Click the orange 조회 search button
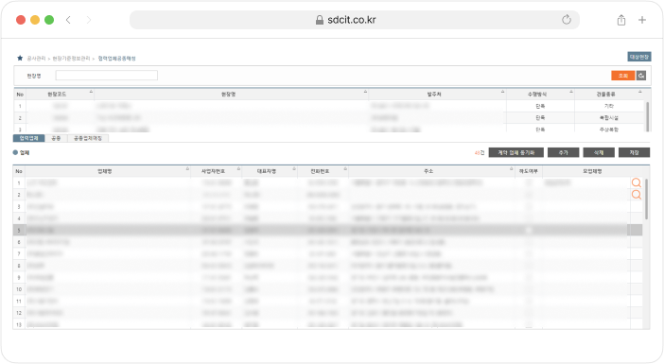Image resolution: width=664 pixels, height=364 pixels. [x=623, y=76]
